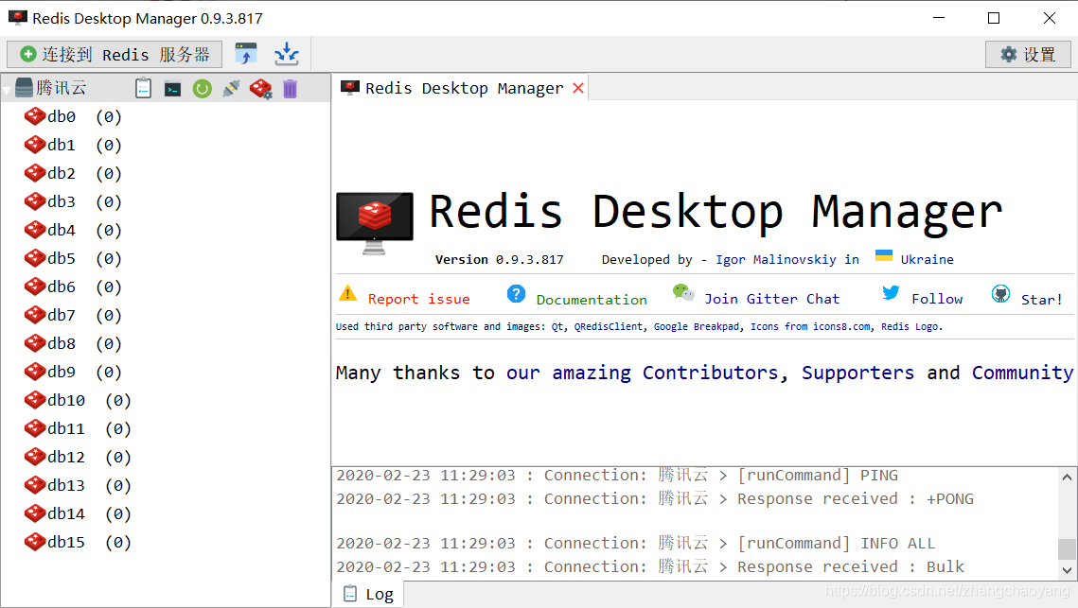This screenshot has width=1078, height=608.
Task: Click the disconnect plug icon
Action: tap(231, 89)
